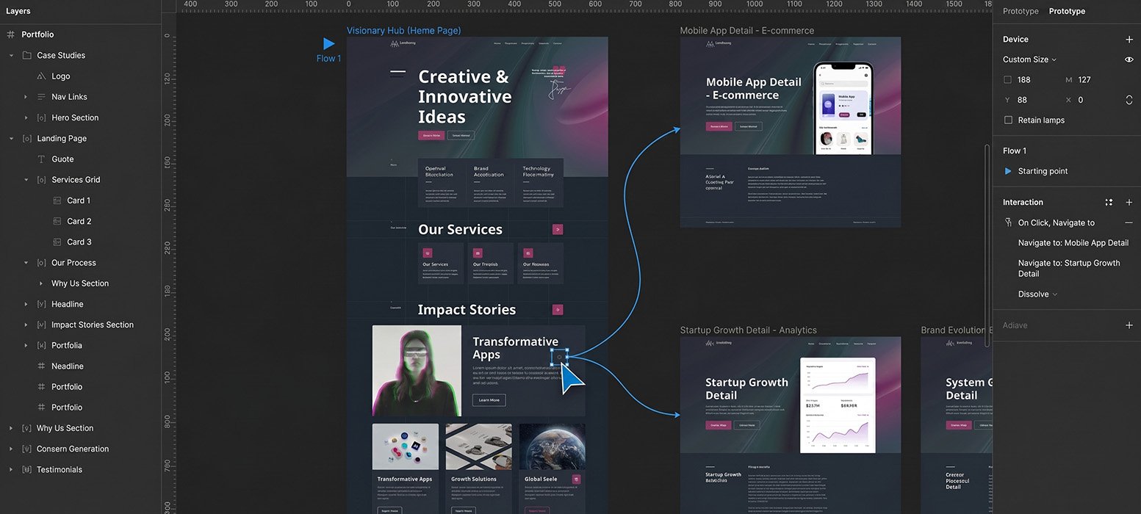The image size is (1141, 514).
Task: Add an Adiave item with plus icon
Action: (1129, 325)
